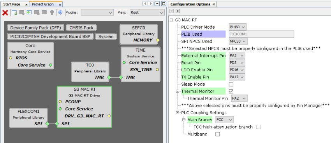
Task: Click the red X delete component icon
Action: 5,13
